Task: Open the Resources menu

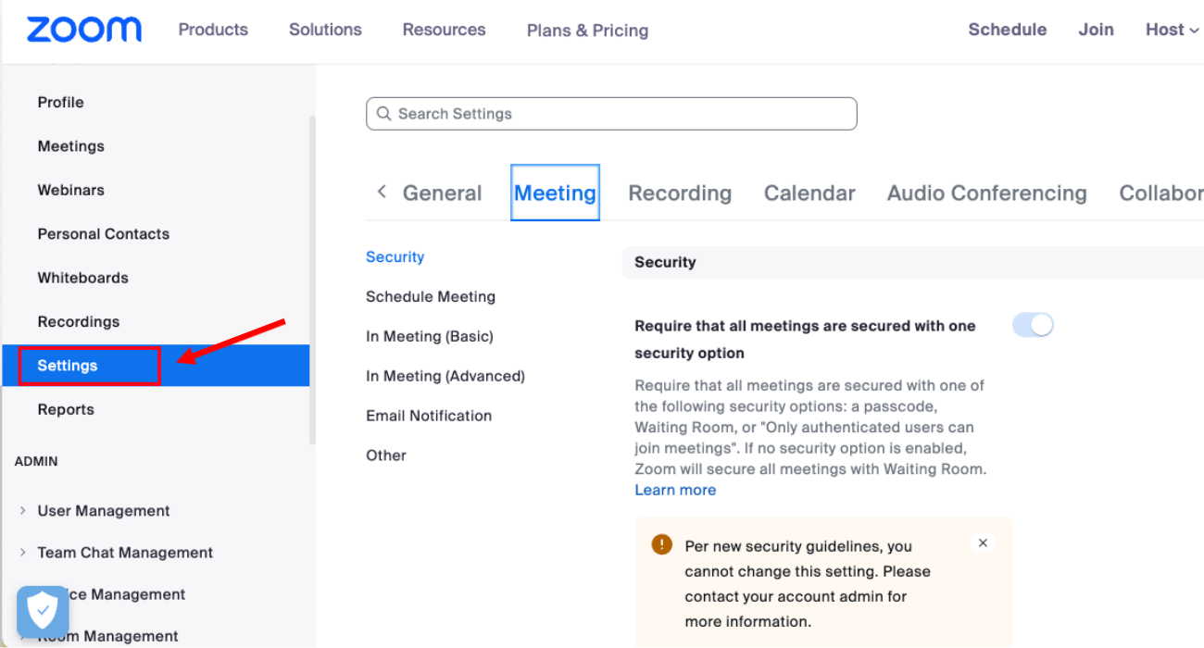Action: [444, 30]
